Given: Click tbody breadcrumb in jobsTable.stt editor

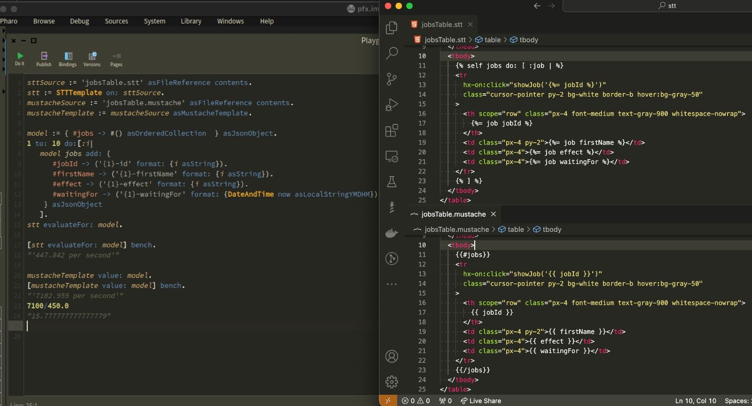Looking at the screenshot, I should click(524, 40).
